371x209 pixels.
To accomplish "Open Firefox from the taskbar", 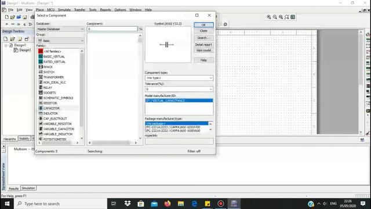I will pyautogui.click(x=168, y=204).
